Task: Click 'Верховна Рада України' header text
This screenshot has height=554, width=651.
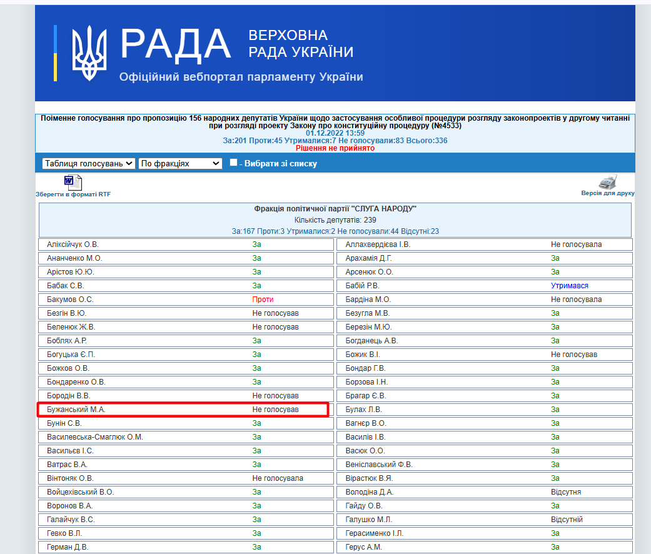Action: click(x=301, y=44)
